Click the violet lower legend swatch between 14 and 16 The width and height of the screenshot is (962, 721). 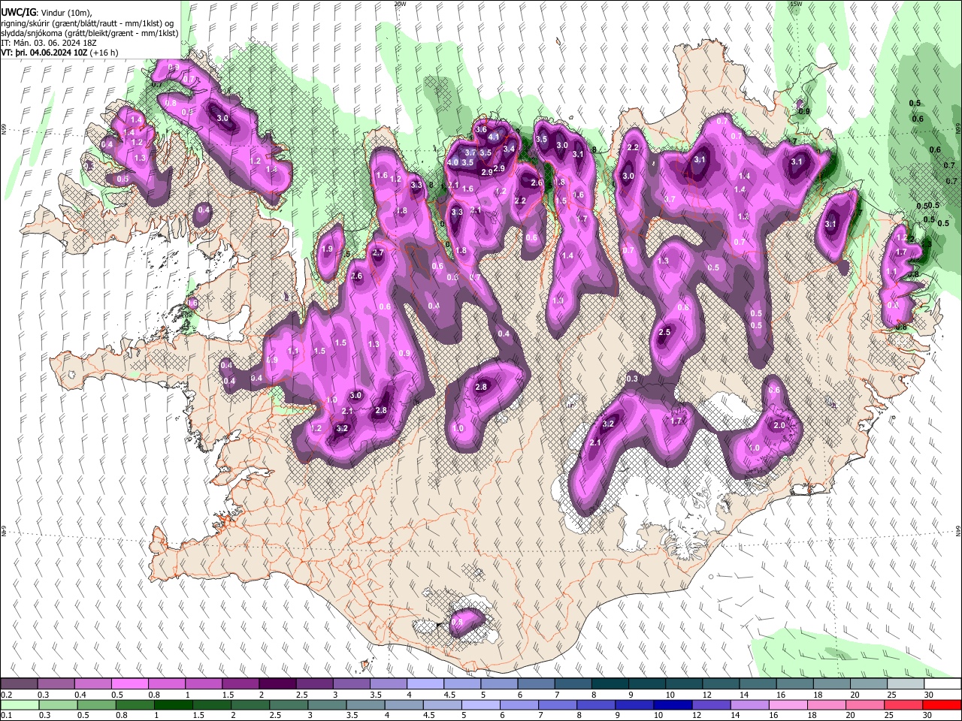point(751,704)
